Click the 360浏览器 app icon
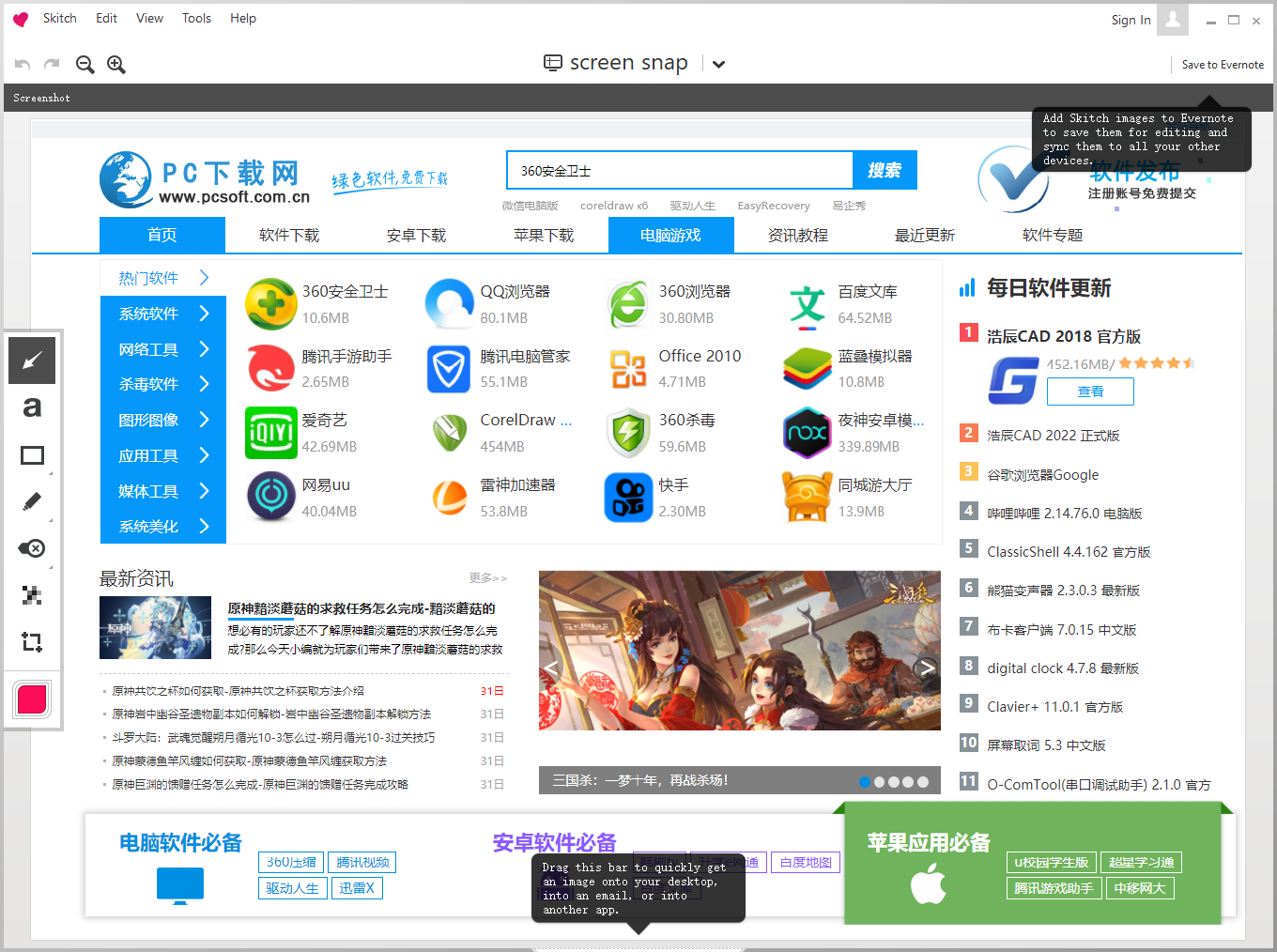 pyautogui.click(x=628, y=304)
